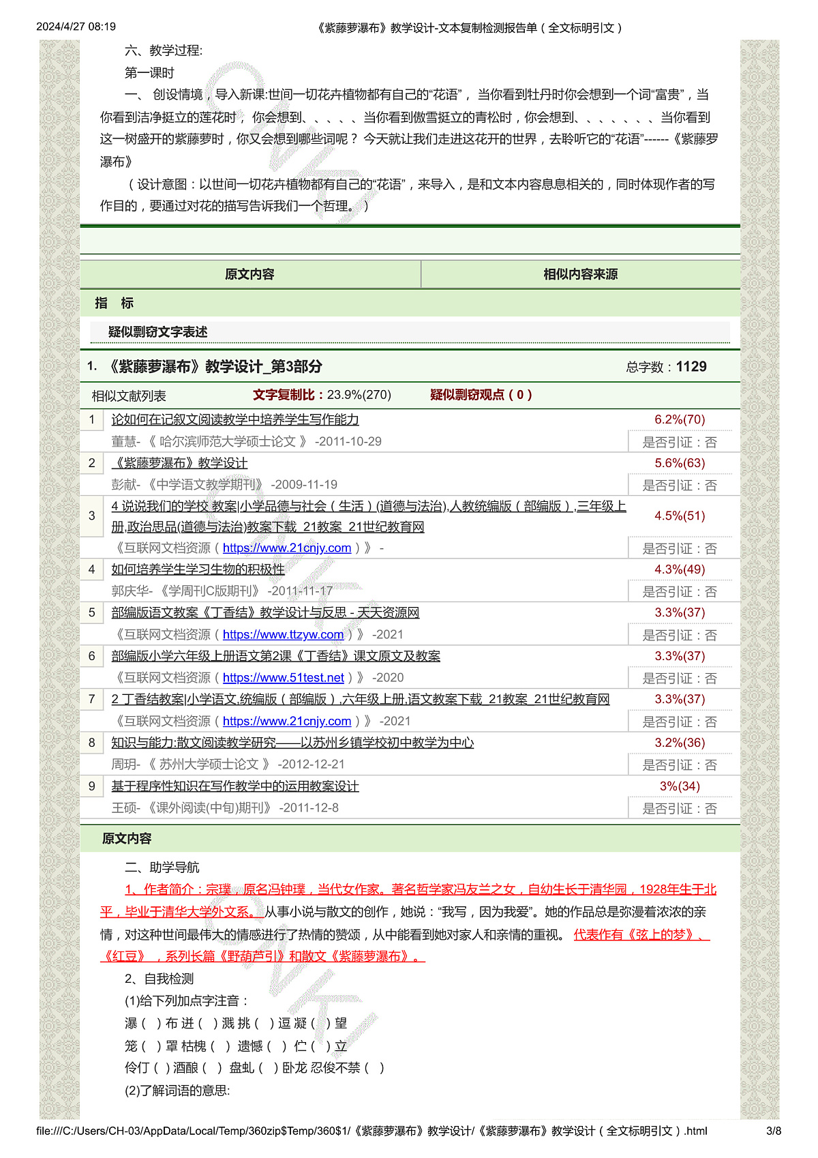Click the 指 标 heading
The width and height of the screenshot is (818, 1158).
click(114, 303)
